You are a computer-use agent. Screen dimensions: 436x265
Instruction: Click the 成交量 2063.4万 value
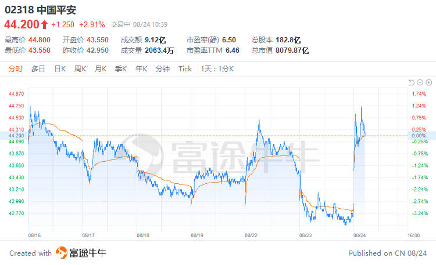pyautogui.click(x=159, y=50)
